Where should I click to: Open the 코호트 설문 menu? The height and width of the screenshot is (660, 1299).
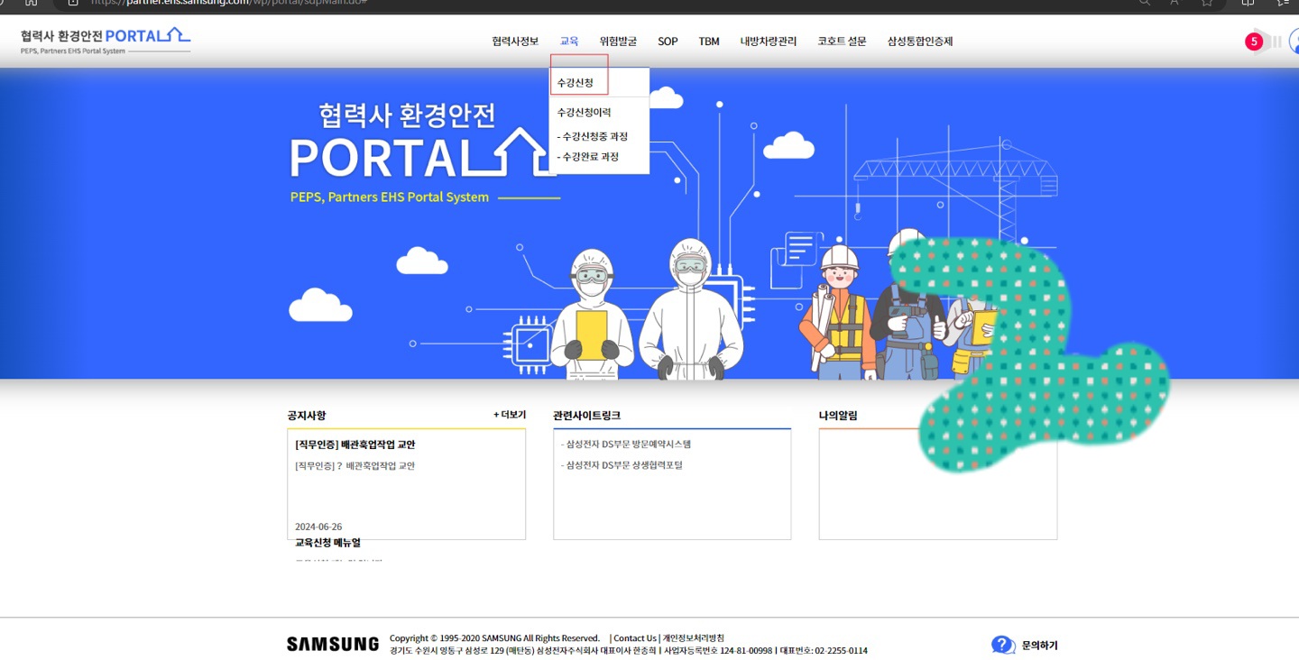point(842,41)
